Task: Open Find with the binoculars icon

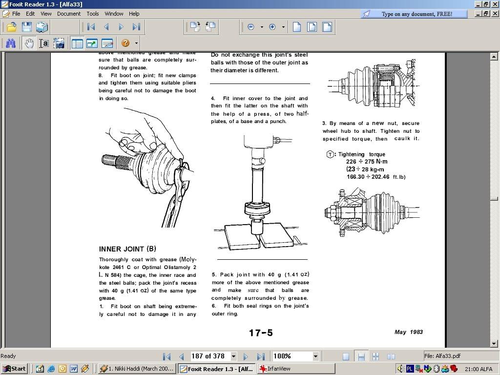Action: [x=11, y=43]
